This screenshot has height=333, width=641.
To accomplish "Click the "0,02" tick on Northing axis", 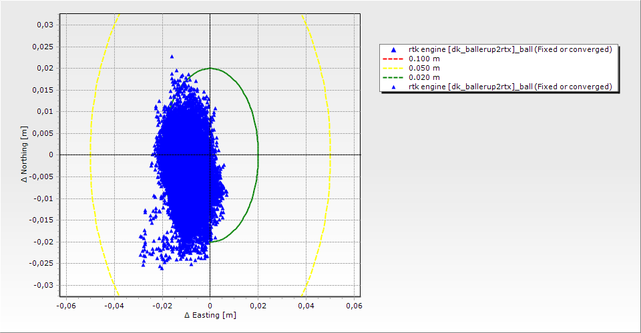I will click(45, 68).
